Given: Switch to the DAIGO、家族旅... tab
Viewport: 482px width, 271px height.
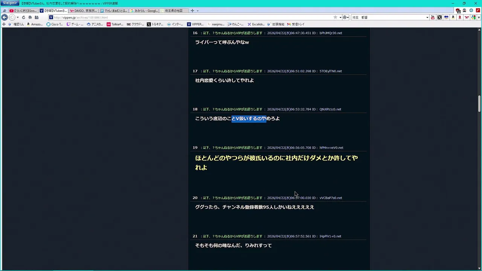Looking at the screenshot, I should pos(83,11).
